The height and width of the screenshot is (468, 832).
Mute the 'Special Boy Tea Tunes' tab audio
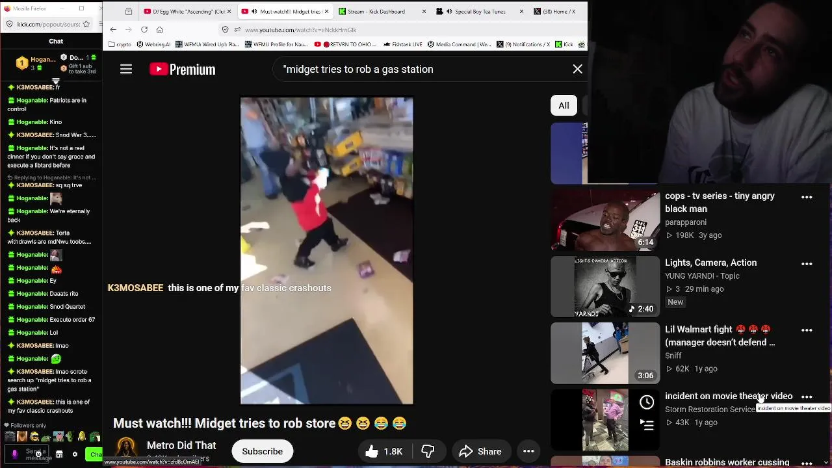tap(448, 11)
